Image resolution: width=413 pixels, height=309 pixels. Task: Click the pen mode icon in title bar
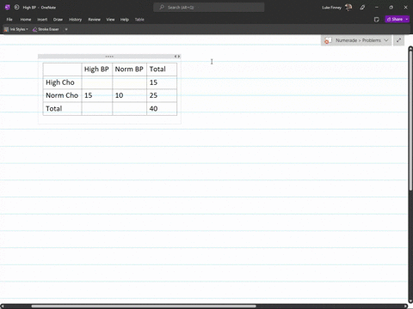[x=362, y=8]
